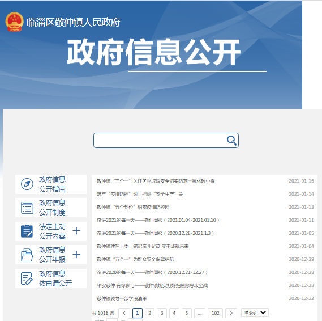Screen dimensions: 322x321
Task: Expand 法定主动公开内容 with plus sign
Action: coord(76,231)
